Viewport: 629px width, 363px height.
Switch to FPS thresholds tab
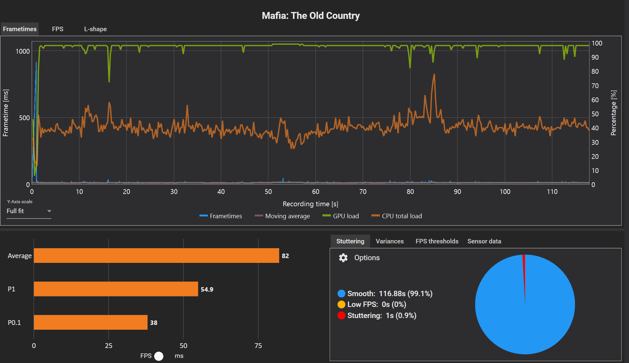point(437,241)
